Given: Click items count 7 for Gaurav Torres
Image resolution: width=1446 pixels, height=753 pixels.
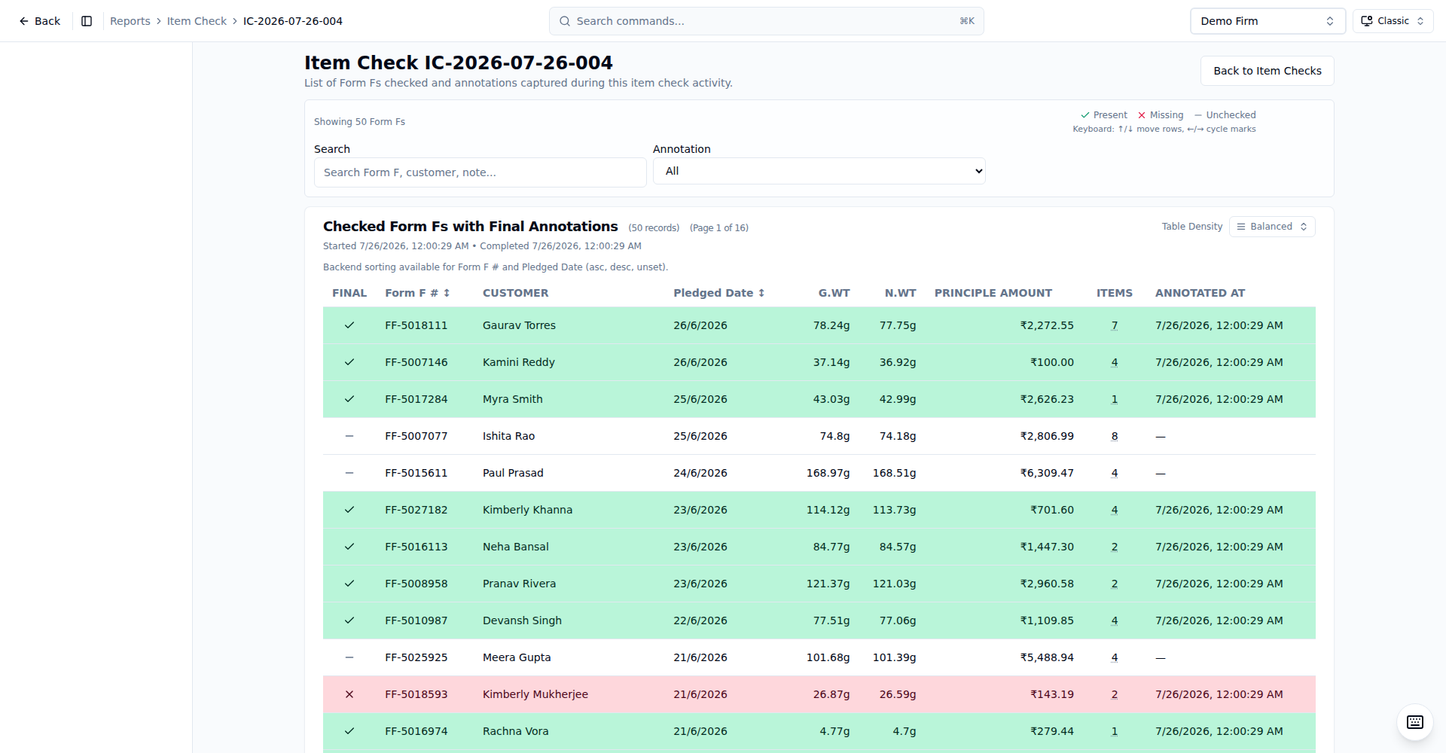Looking at the screenshot, I should [1115, 325].
